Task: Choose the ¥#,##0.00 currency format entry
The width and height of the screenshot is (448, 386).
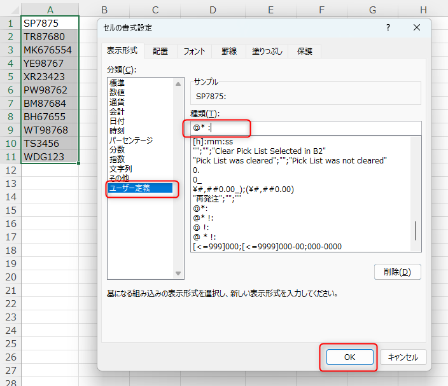Action: [243, 188]
